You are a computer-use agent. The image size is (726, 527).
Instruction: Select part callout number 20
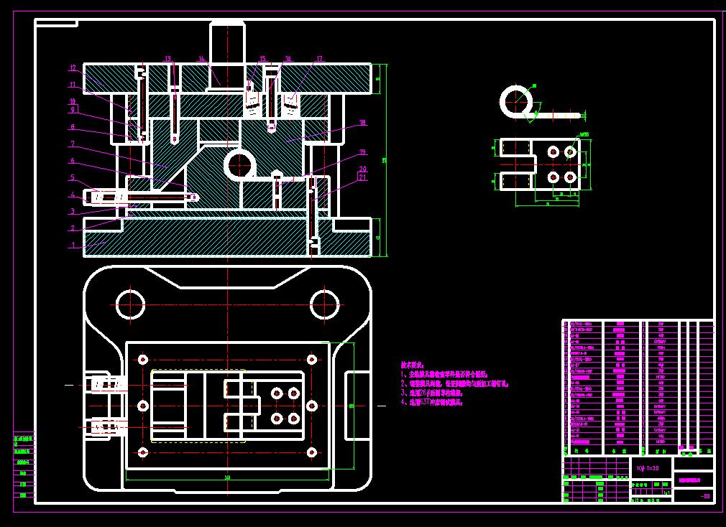[x=362, y=169]
